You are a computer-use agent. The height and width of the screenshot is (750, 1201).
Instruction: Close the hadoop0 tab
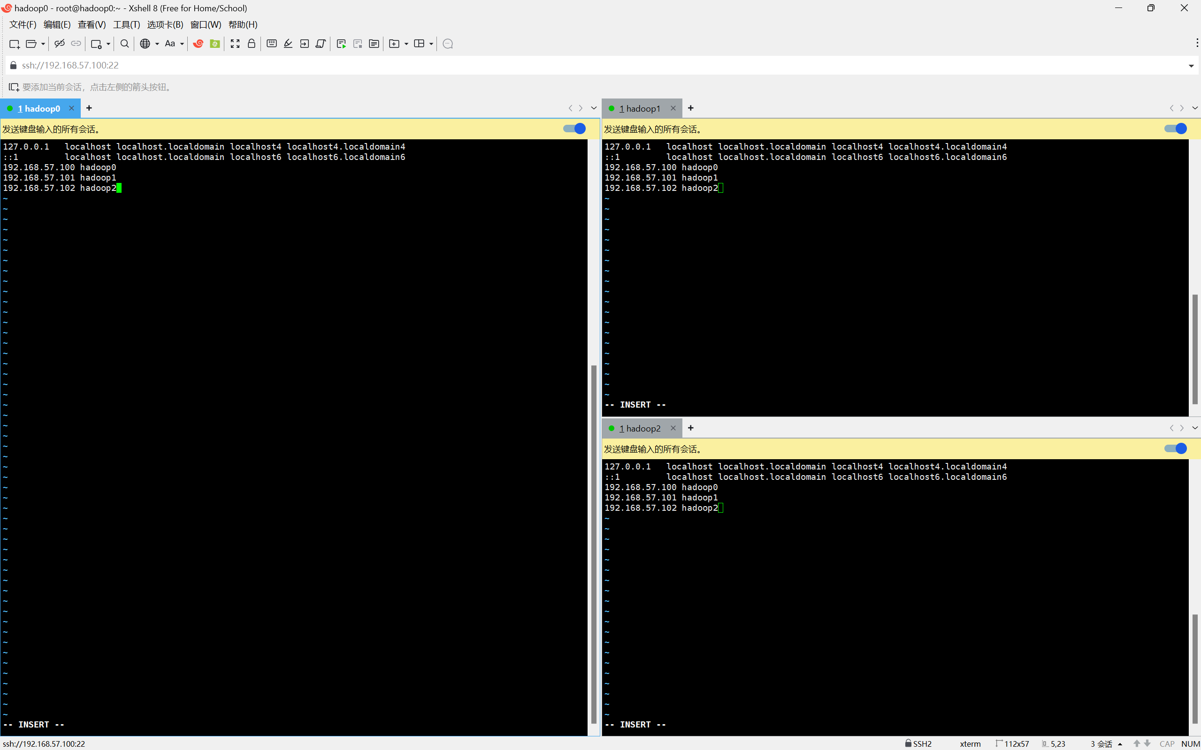coord(71,108)
